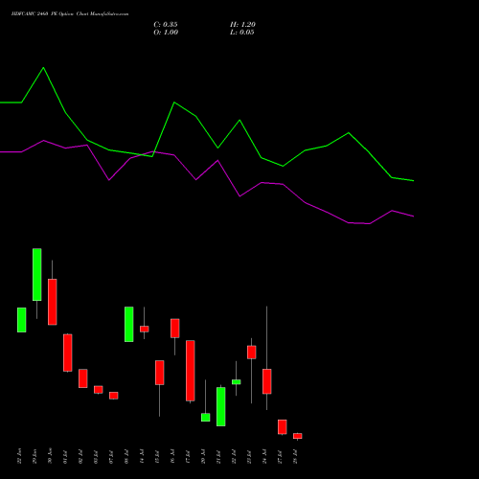Click the '24 Jul' date axis label
The width and height of the screenshot is (479, 479).
click(x=264, y=457)
